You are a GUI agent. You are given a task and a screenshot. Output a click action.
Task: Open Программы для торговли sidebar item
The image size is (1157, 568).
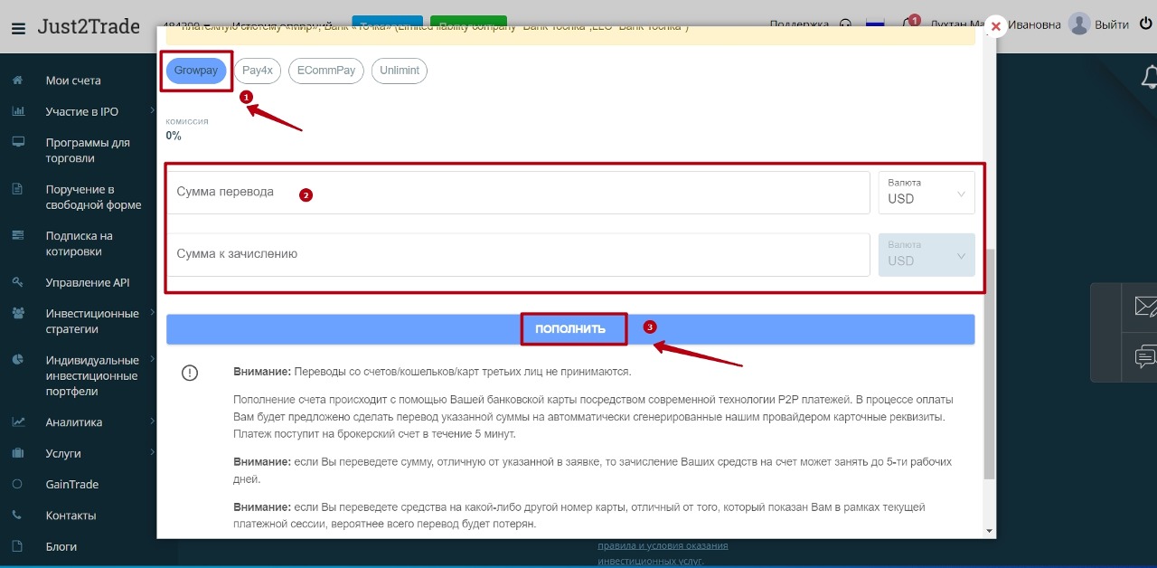click(88, 150)
